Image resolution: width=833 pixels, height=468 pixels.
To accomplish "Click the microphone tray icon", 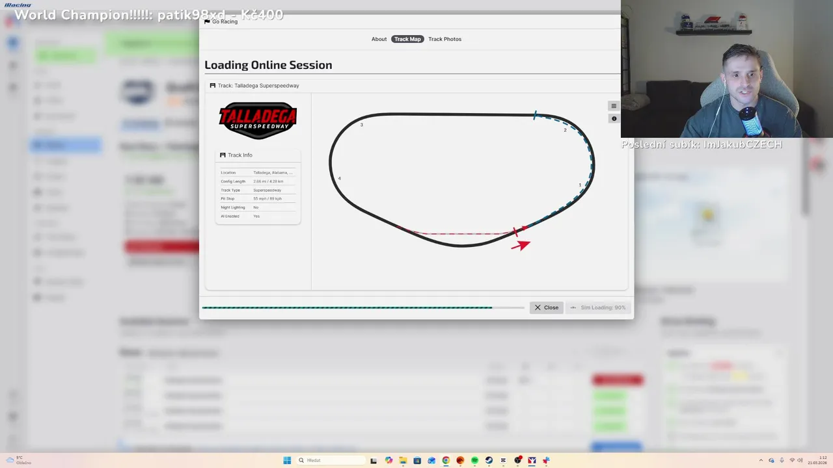I will (x=782, y=460).
